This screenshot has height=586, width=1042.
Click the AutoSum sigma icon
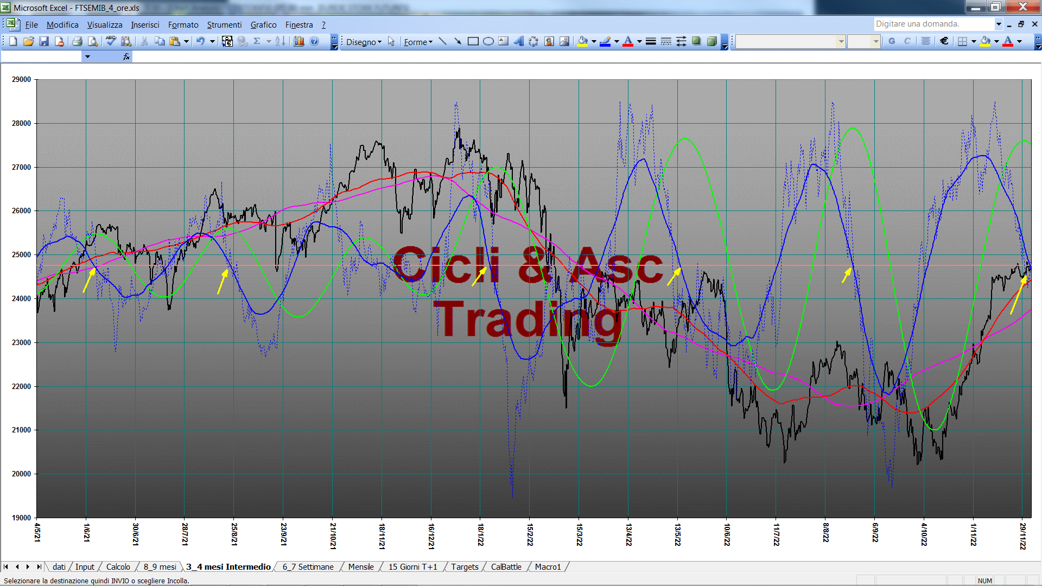[257, 41]
